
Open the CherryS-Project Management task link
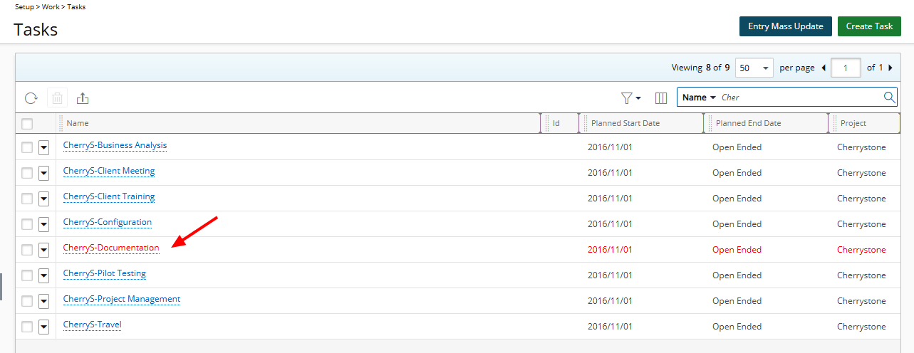click(x=122, y=299)
